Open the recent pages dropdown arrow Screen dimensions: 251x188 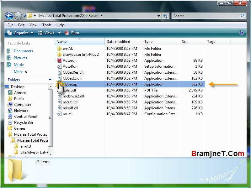coord(24,16)
